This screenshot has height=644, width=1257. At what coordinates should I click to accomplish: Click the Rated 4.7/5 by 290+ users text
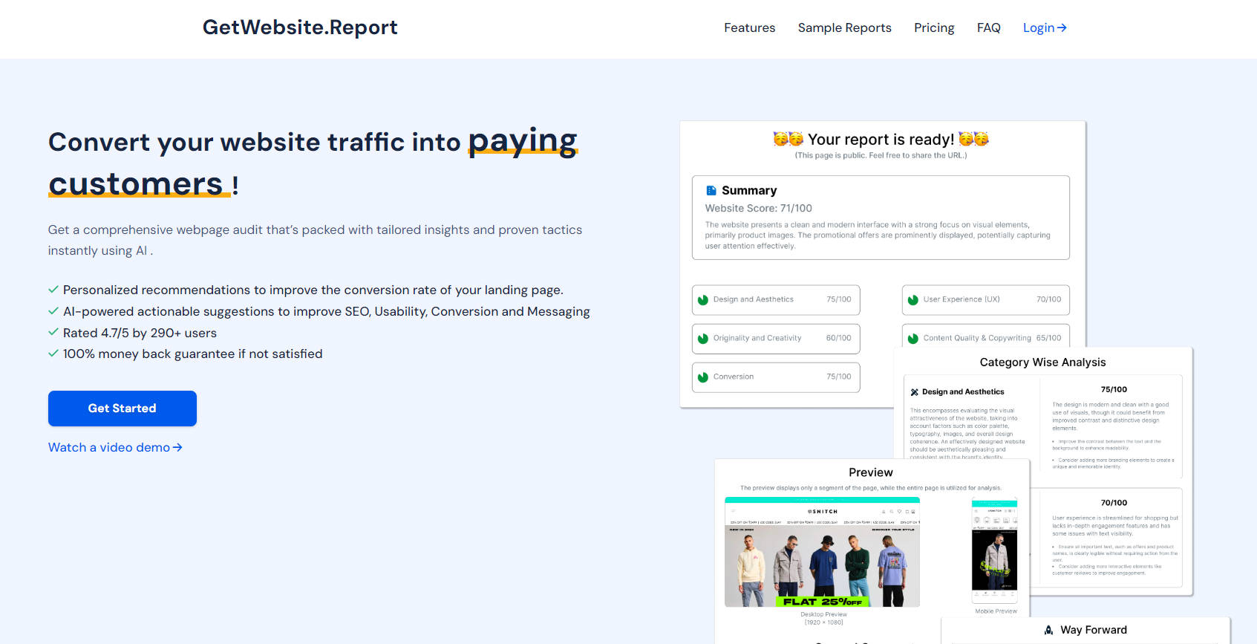click(x=140, y=333)
